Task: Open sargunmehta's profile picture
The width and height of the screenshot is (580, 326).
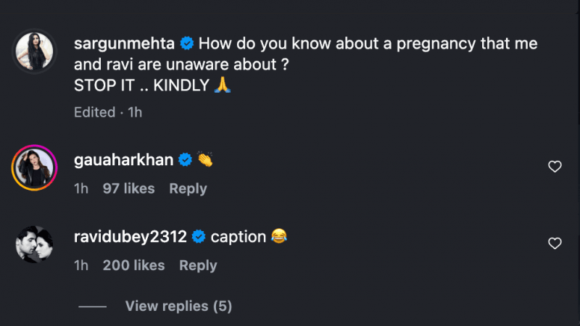Action: (x=34, y=51)
